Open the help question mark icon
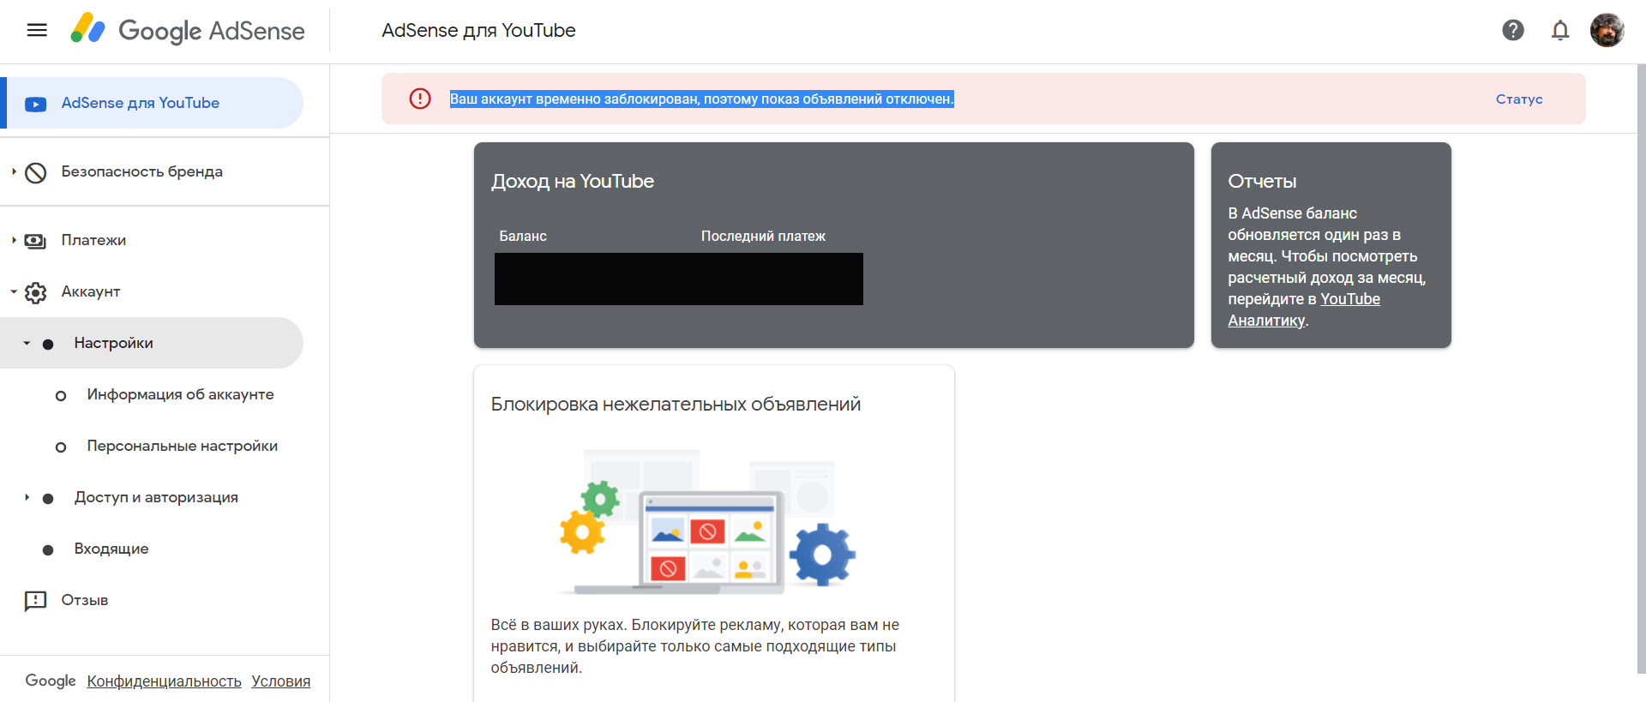Screen dimensions: 1646x702 (1513, 30)
